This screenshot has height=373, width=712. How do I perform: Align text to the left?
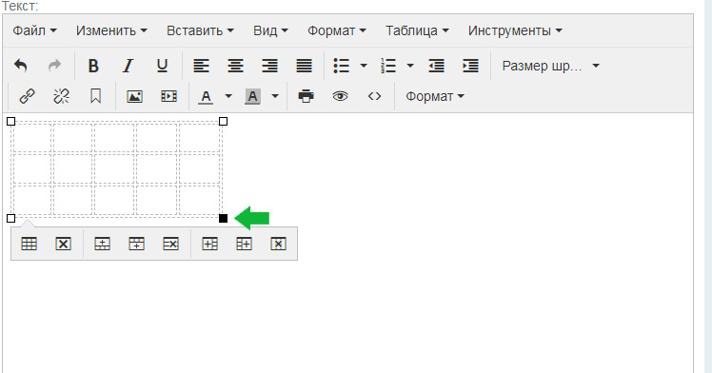coord(201,66)
